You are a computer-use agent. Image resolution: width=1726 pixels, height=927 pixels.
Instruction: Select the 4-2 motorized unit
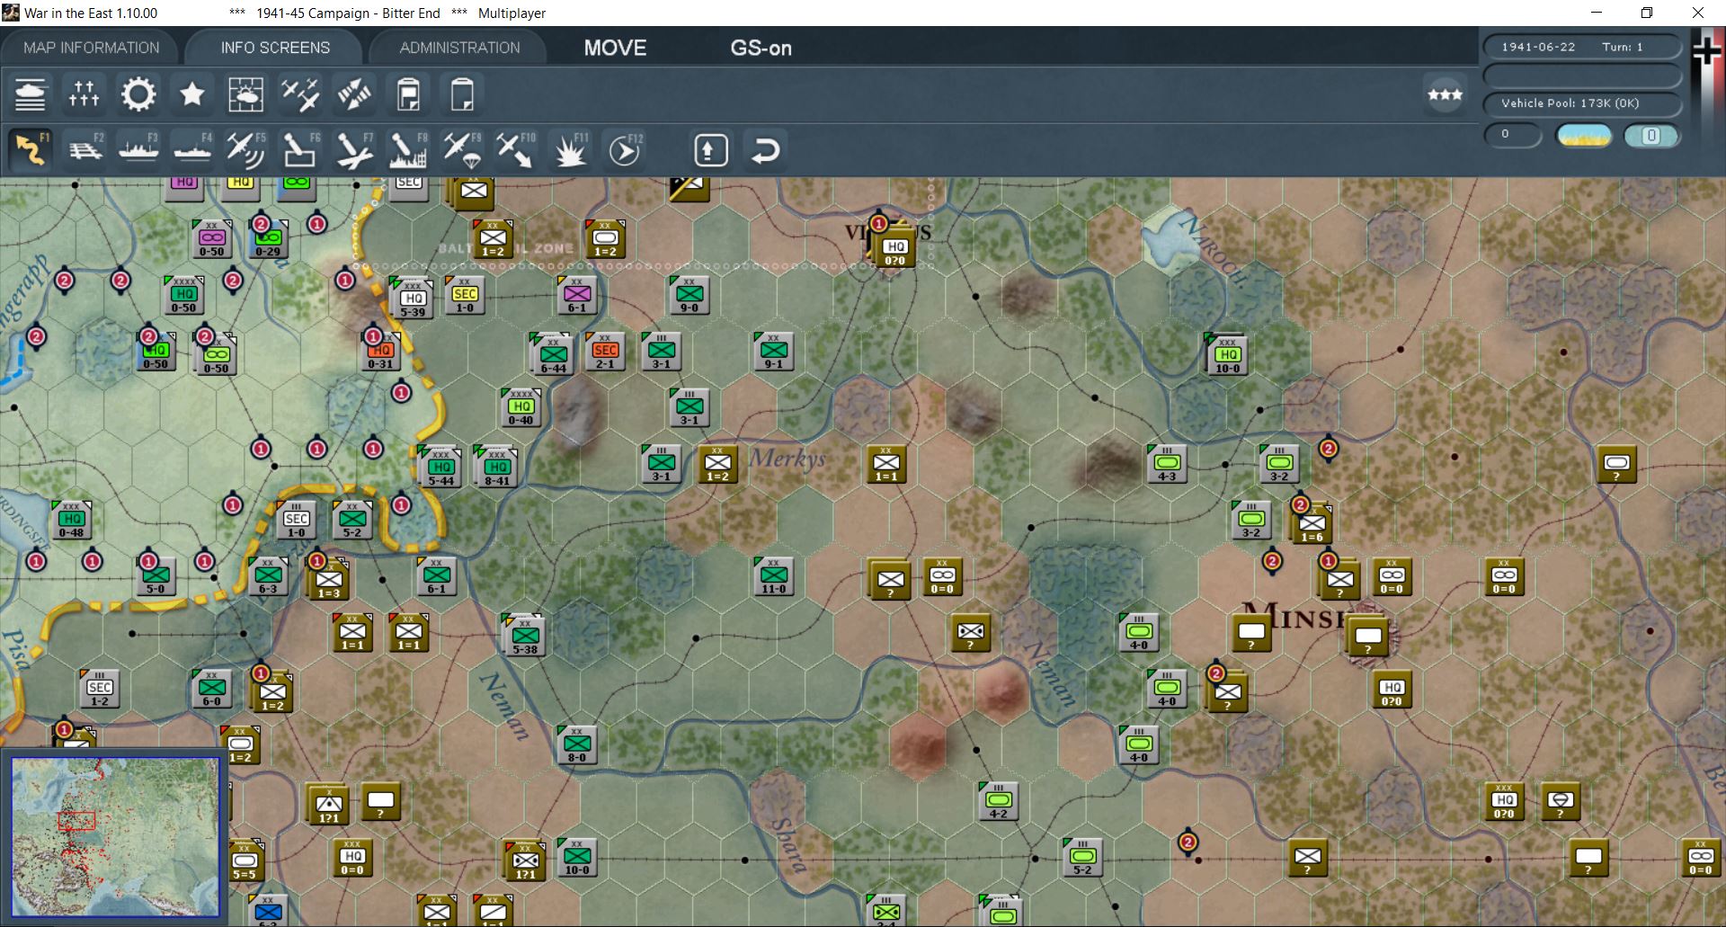pyautogui.click(x=998, y=801)
